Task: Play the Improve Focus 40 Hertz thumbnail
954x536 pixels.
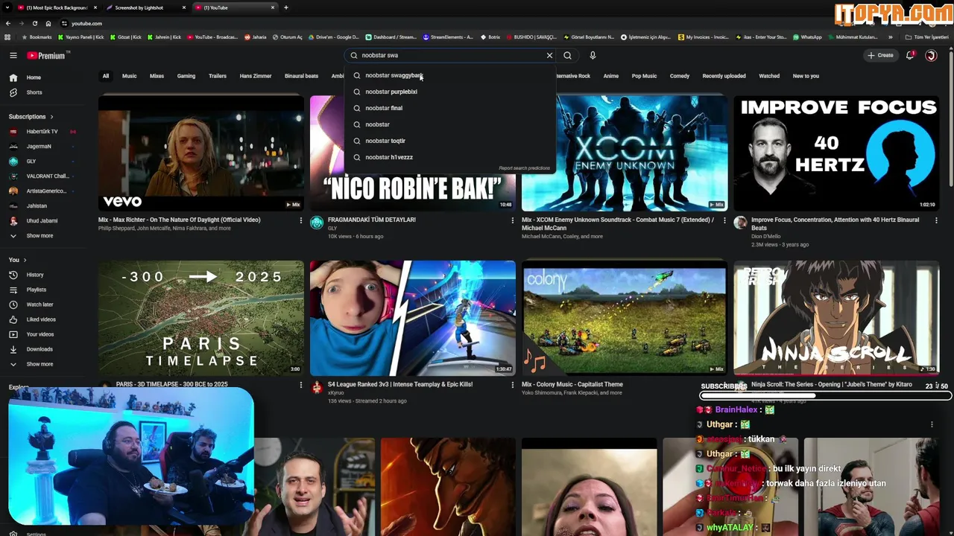Action: tap(836, 153)
